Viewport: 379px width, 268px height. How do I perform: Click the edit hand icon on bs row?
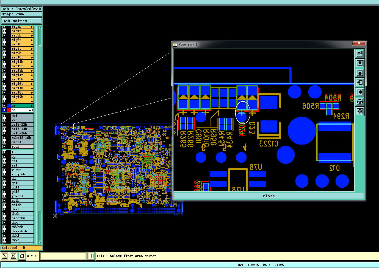(32, 106)
